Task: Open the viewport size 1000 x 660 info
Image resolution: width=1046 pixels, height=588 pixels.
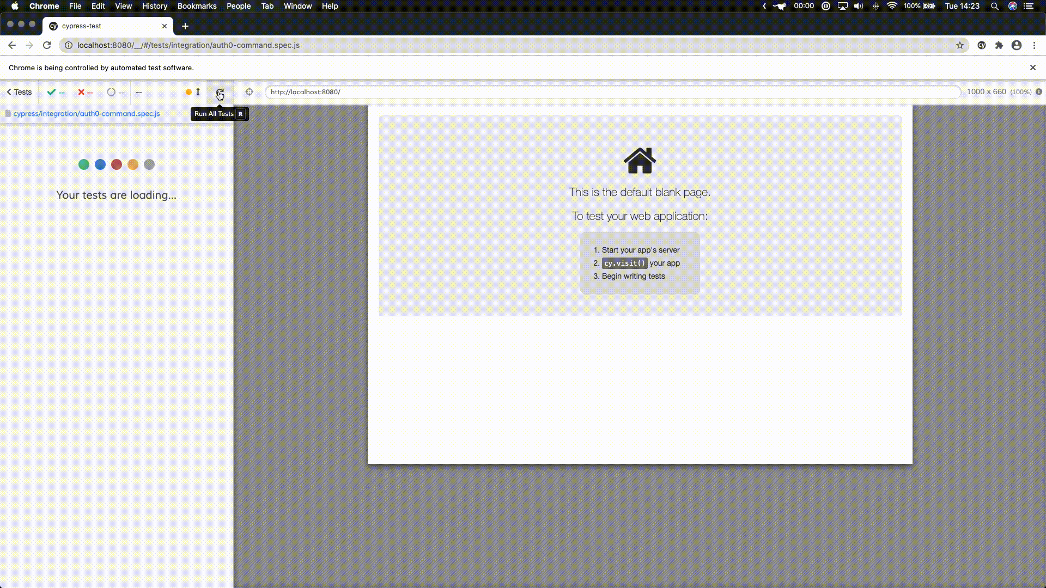Action: pos(986,92)
